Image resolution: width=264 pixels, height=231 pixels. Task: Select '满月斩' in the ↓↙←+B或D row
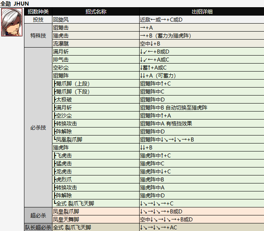pyautogui.click(x=61, y=52)
